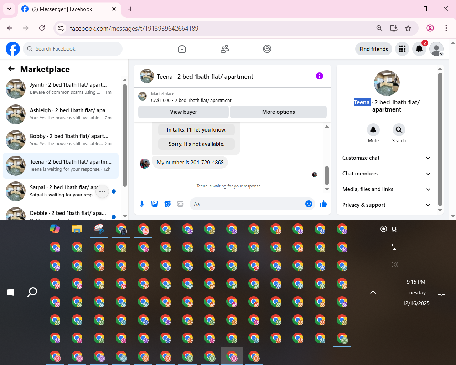Go to Facebook home via the logo
Screen dimensions: 456x365
(13, 49)
